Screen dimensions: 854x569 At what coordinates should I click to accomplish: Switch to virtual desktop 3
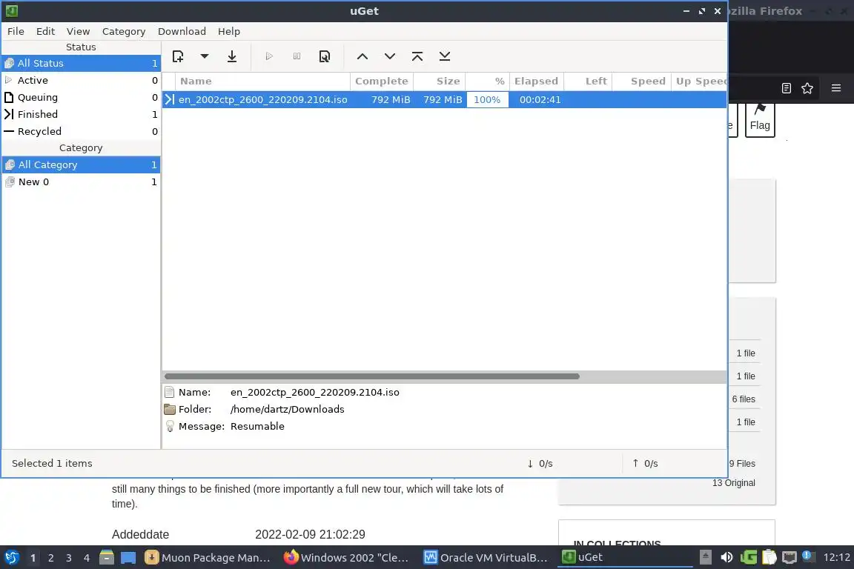[69, 558]
